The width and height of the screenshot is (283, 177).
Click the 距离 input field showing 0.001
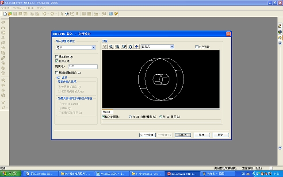click(83, 66)
